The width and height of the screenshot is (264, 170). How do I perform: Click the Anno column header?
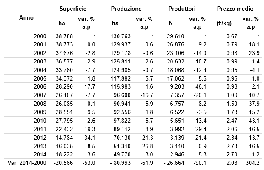pos(26,18)
